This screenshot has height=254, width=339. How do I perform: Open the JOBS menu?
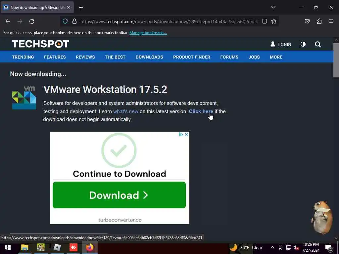pyautogui.click(x=254, y=57)
